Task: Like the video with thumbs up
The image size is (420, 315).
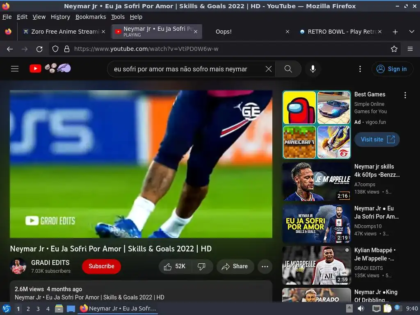Action: pyautogui.click(x=175, y=266)
